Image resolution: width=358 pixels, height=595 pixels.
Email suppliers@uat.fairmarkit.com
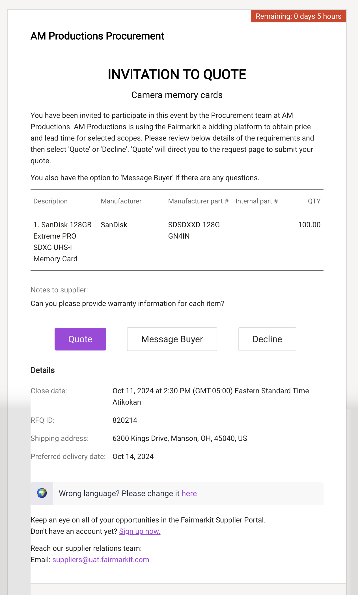101,560
